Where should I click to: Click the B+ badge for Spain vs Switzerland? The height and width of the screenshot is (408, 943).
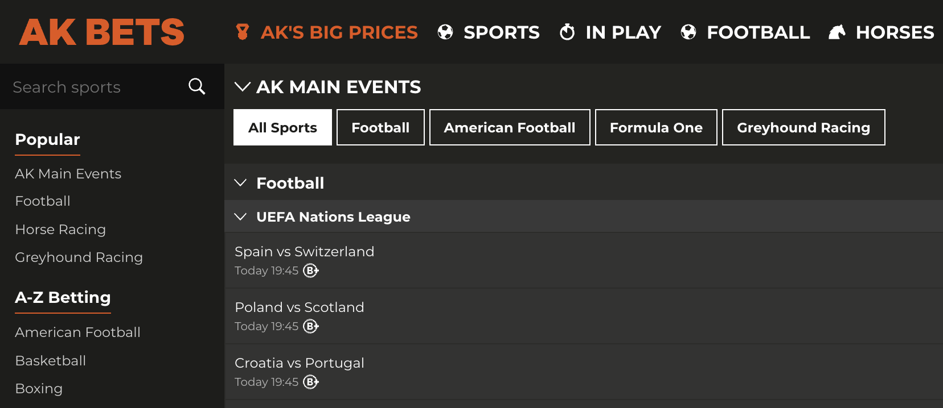click(311, 270)
